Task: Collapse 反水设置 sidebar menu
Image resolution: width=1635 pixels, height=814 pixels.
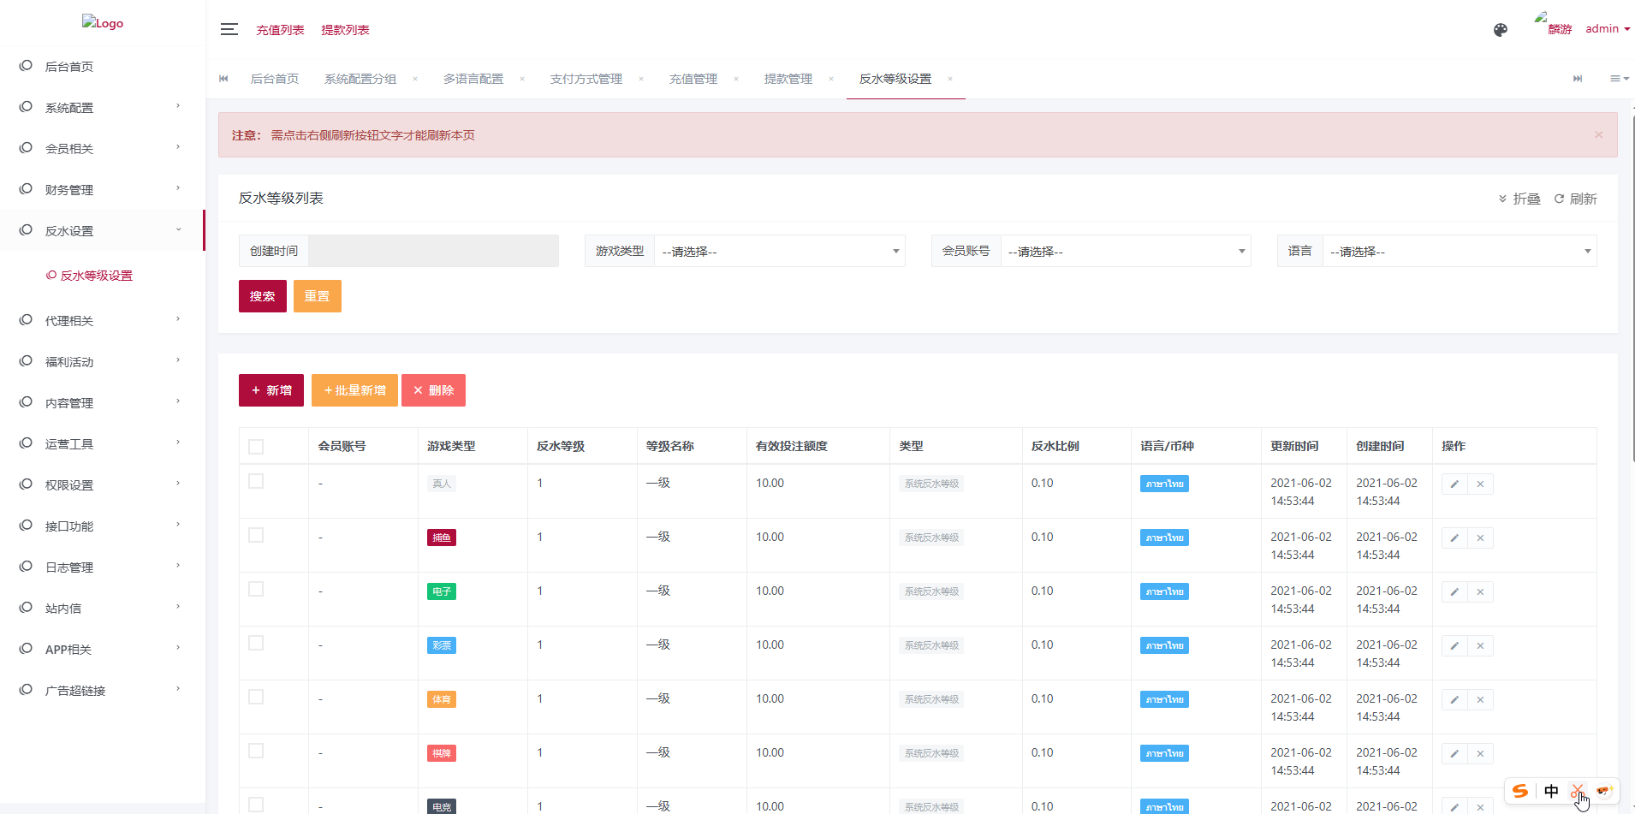Action: [x=103, y=230]
